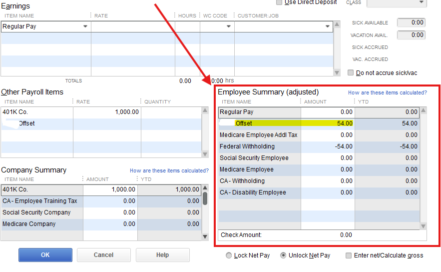The width and height of the screenshot is (441, 272).
Task: Open Employee Summary 'How are these items calculated?' link
Action: pos(387,92)
